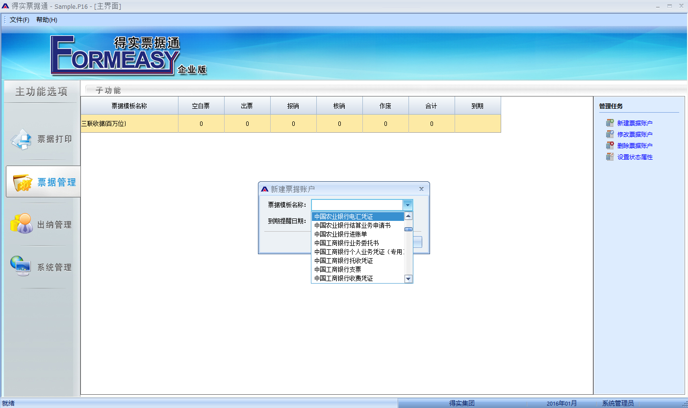Click the 票据模板名称 column header
This screenshot has width=688, height=408.
pos(129,106)
